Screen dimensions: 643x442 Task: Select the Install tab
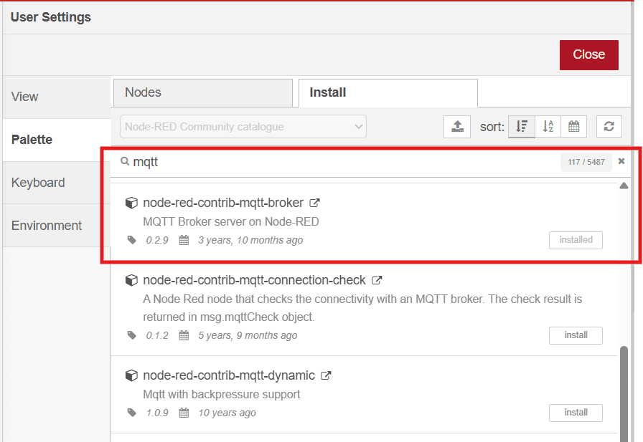click(x=388, y=92)
